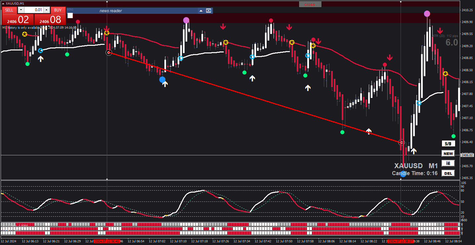
Task: Click the DEL button
Action: click(x=448, y=173)
